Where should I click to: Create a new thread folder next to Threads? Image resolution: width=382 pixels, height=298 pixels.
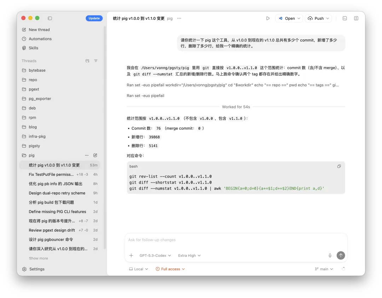[87, 61]
